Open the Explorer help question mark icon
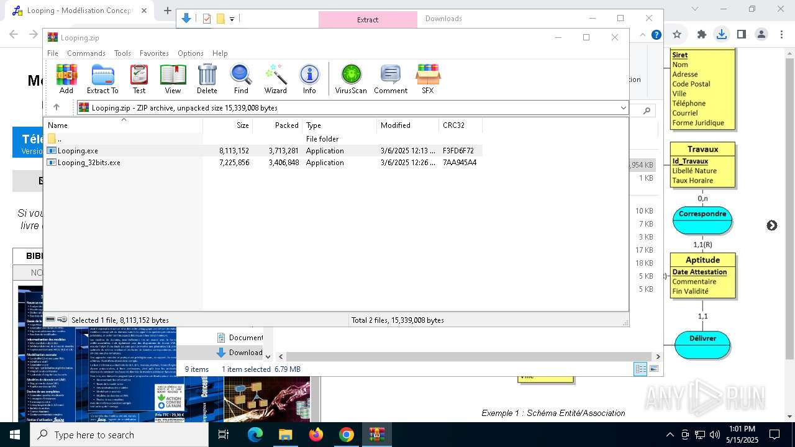Viewport: 795px width, 447px height. tap(656, 35)
